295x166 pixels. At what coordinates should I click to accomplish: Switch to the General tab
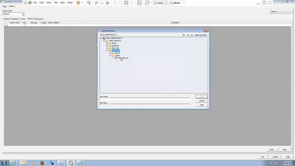tap(6, 19)
